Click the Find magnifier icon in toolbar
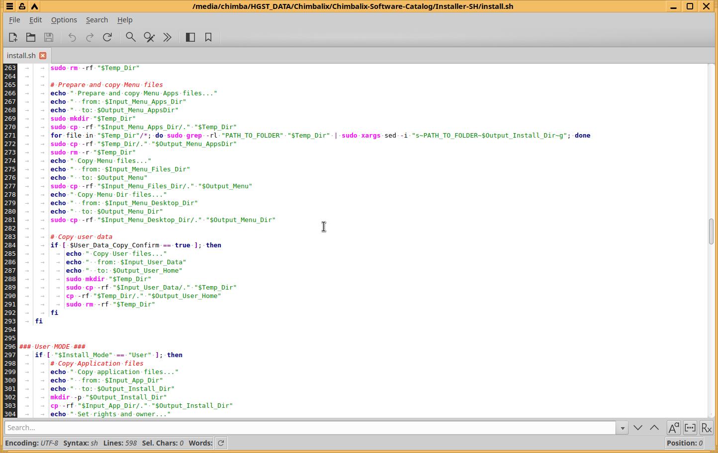 pyautogui.click(x=131, y=37)
